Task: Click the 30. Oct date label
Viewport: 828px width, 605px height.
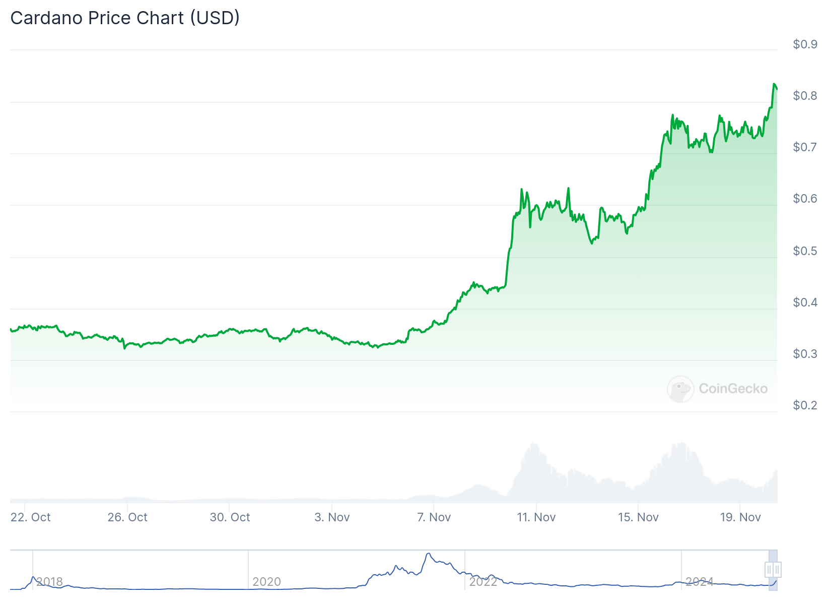Action: pyautogui.click(x=230, y=517)
